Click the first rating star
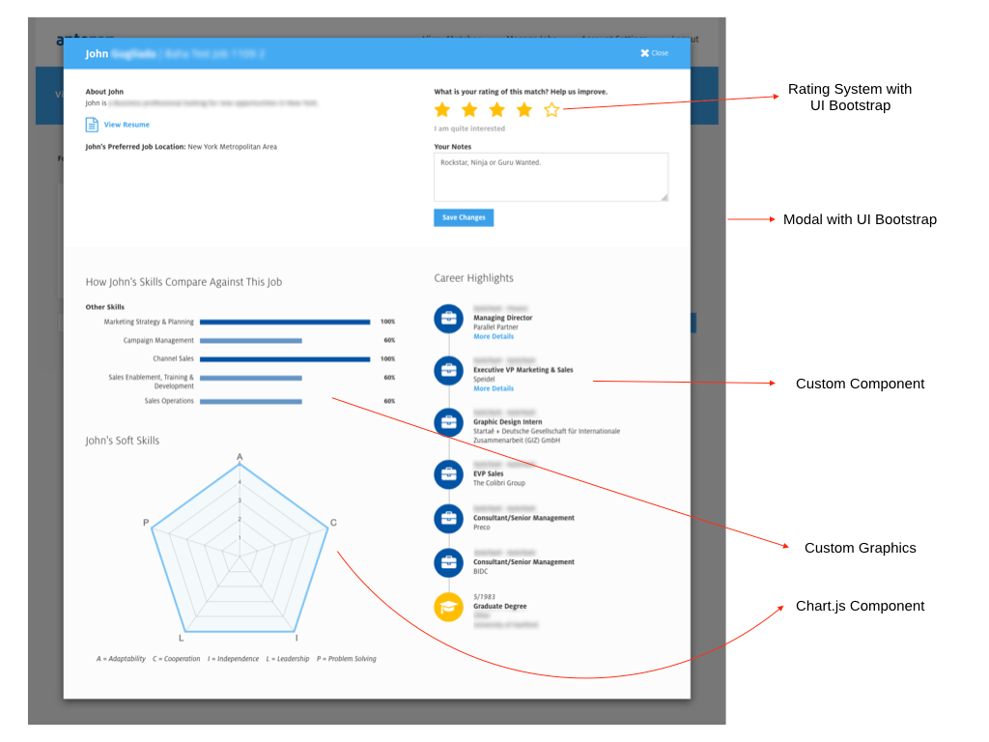 (442, 110)
